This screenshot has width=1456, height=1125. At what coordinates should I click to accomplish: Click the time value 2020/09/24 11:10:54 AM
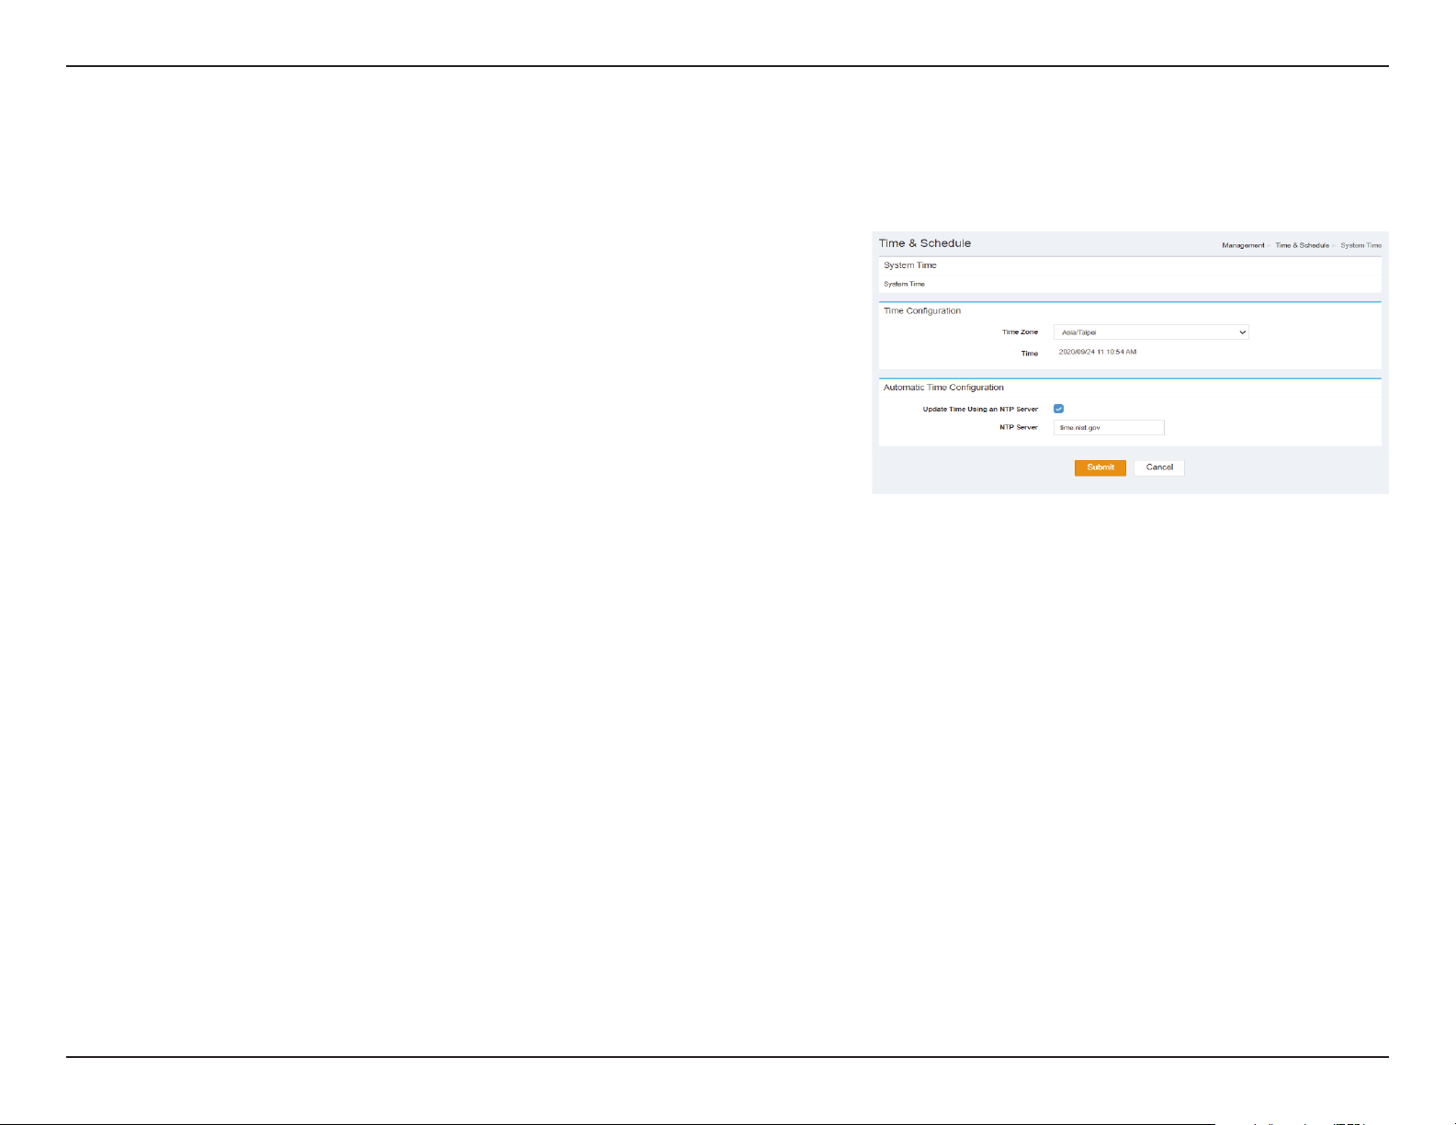[1098, 353]
